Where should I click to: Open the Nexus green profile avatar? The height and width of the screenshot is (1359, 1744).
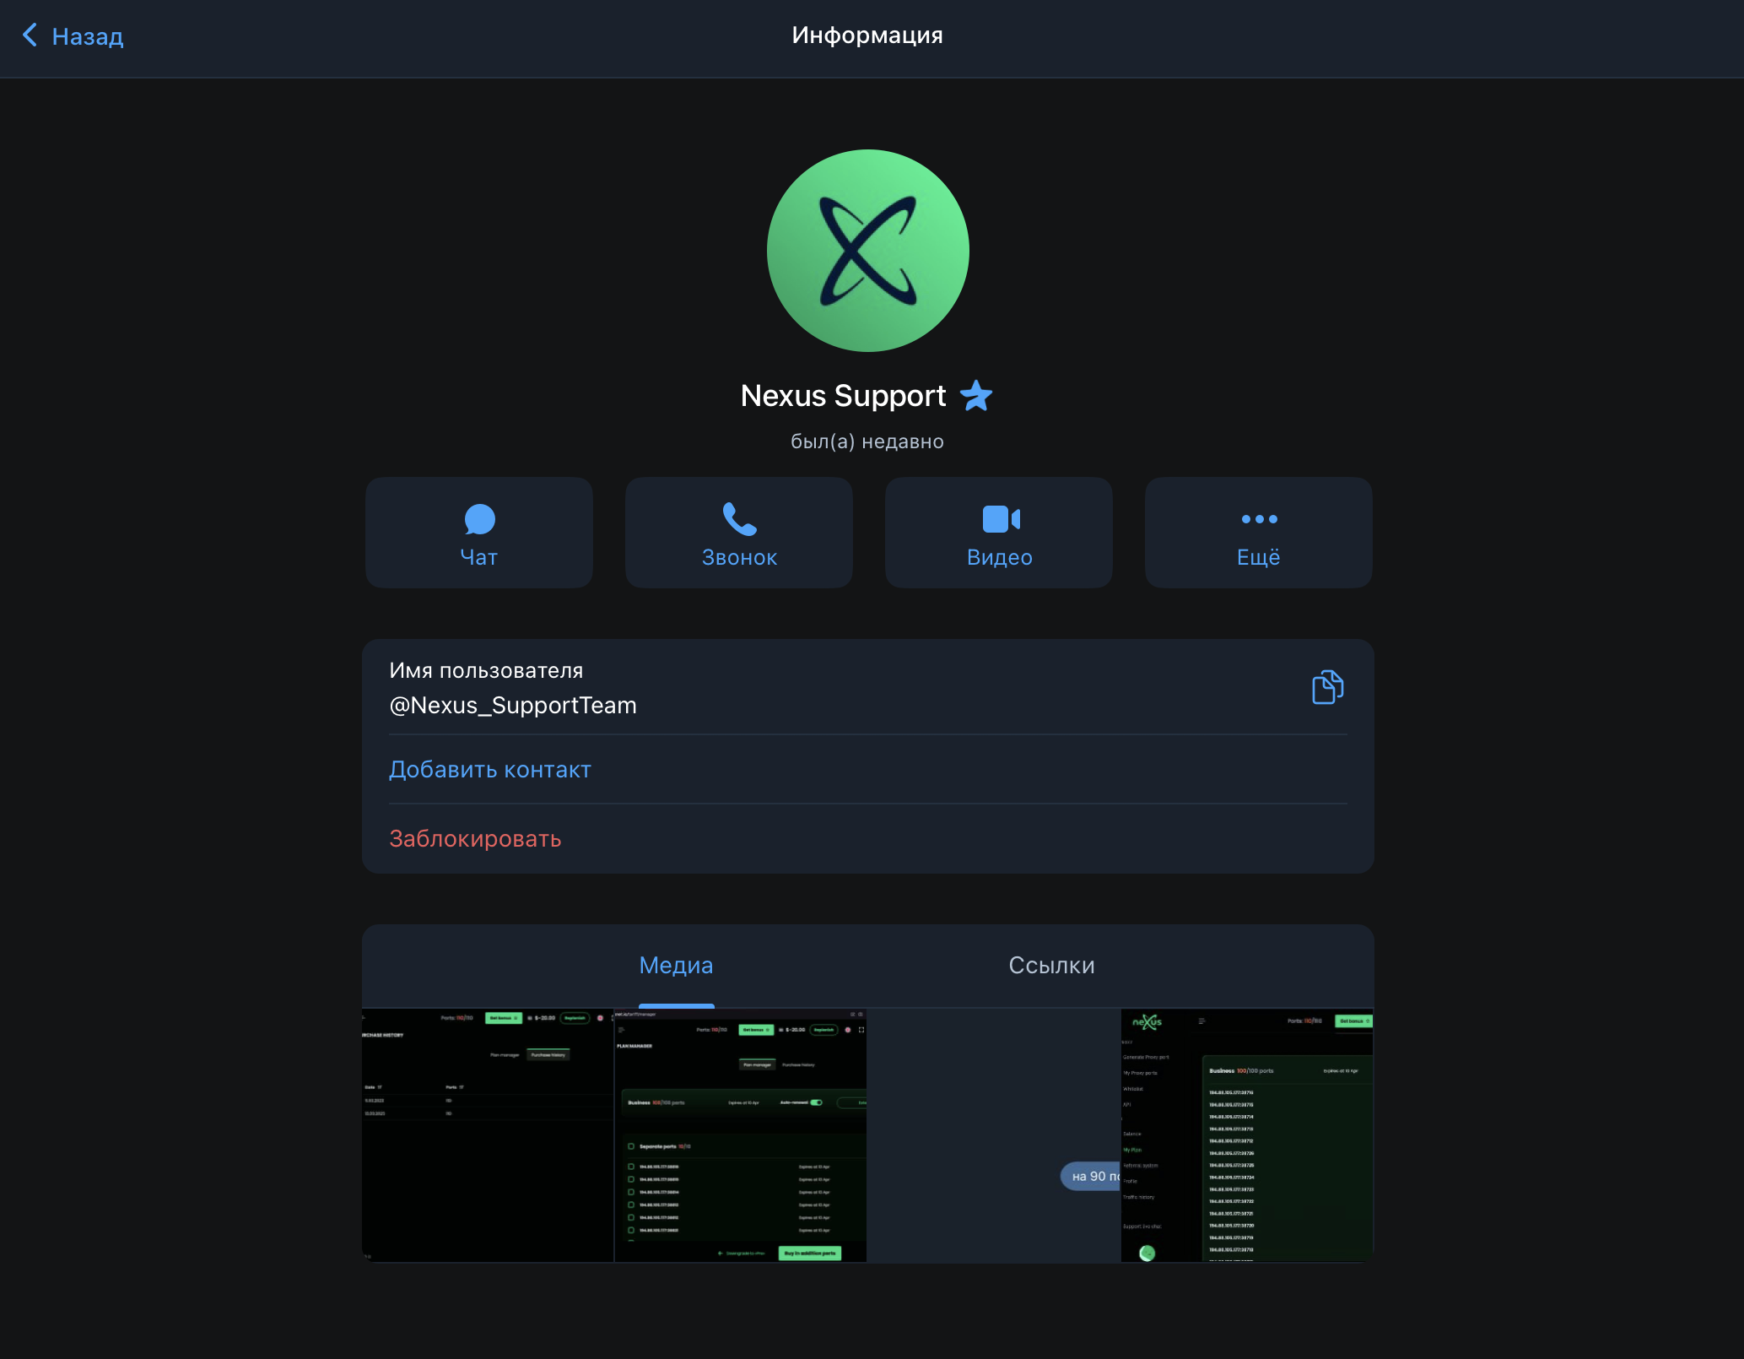click(x=867, y=251)
